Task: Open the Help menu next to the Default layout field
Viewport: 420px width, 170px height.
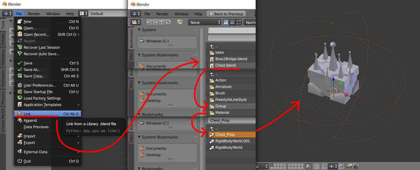Action: [x=70, y=14]
